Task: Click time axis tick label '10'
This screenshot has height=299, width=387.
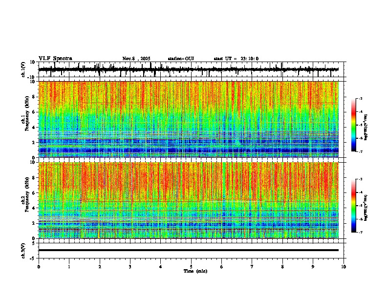Action: (344, 267)
